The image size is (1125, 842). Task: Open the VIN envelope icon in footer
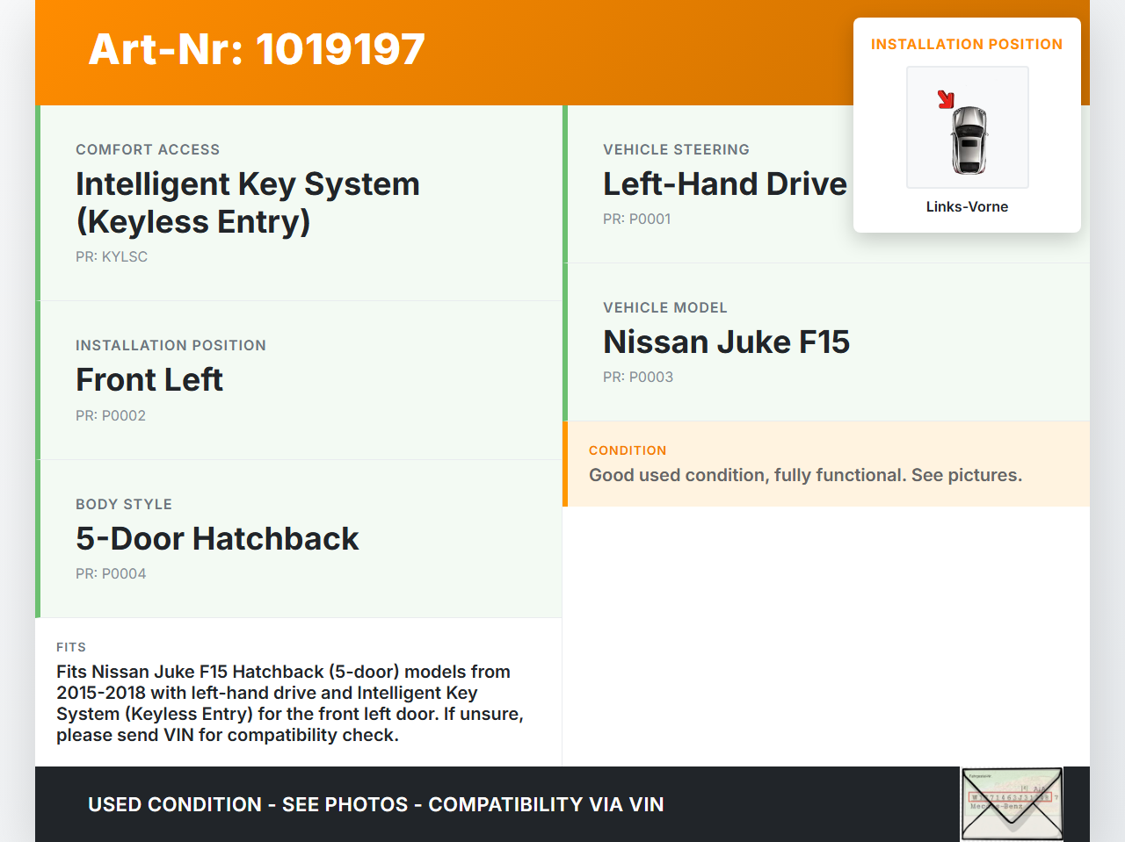pos(1012,804)
